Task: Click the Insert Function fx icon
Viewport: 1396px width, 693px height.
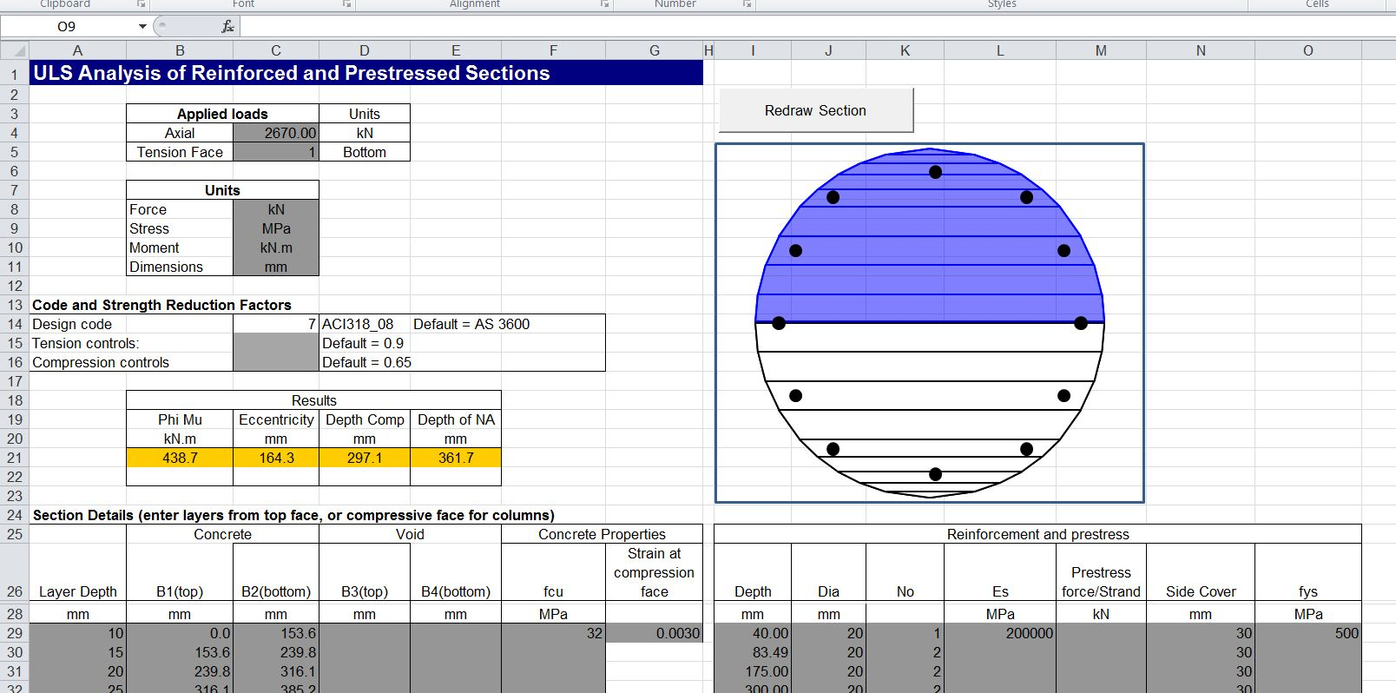Action: pos(227,27)
